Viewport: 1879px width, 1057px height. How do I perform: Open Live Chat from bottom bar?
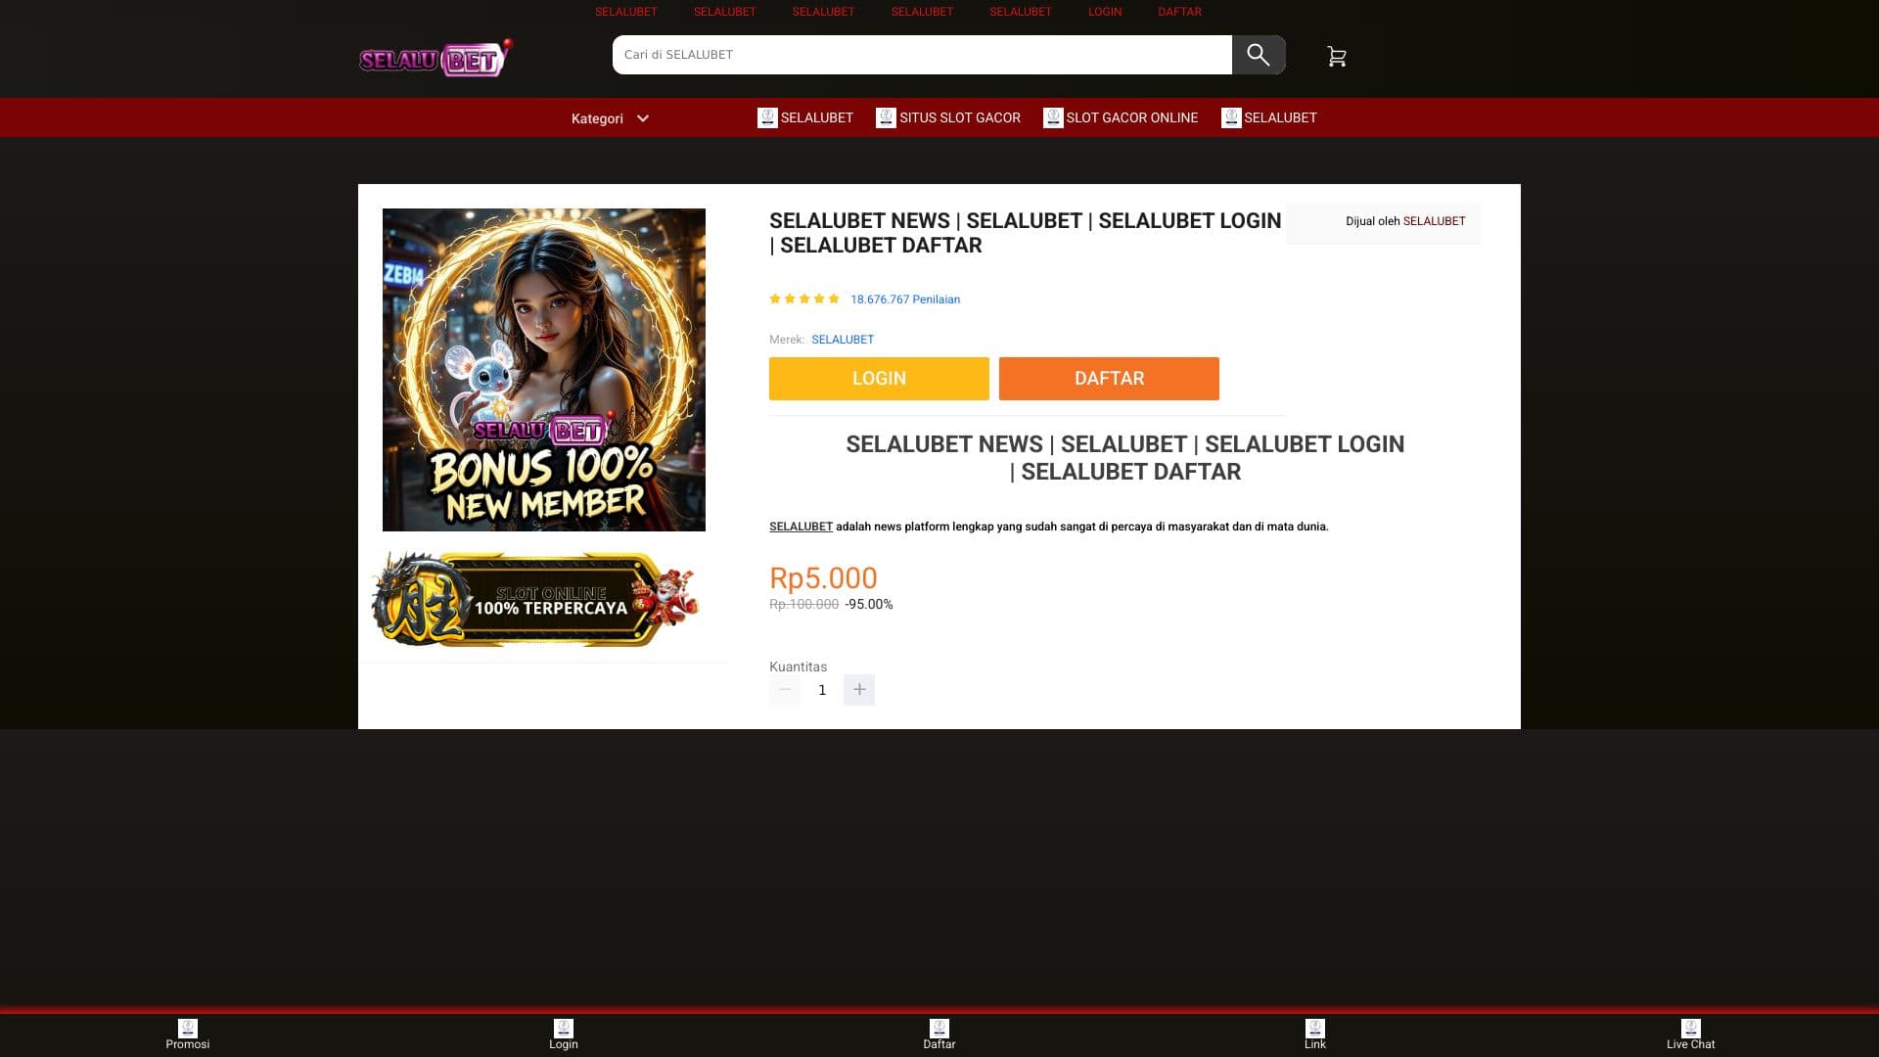1690,1029
